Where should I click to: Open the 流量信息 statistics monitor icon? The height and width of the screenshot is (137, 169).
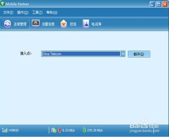[35, 24]
